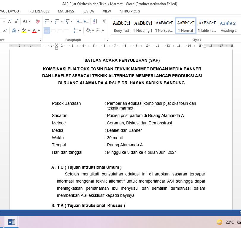Screen dimensions: 241x228
Task: Click the Text Effects outlined A icon
Action: coord(14,31)
